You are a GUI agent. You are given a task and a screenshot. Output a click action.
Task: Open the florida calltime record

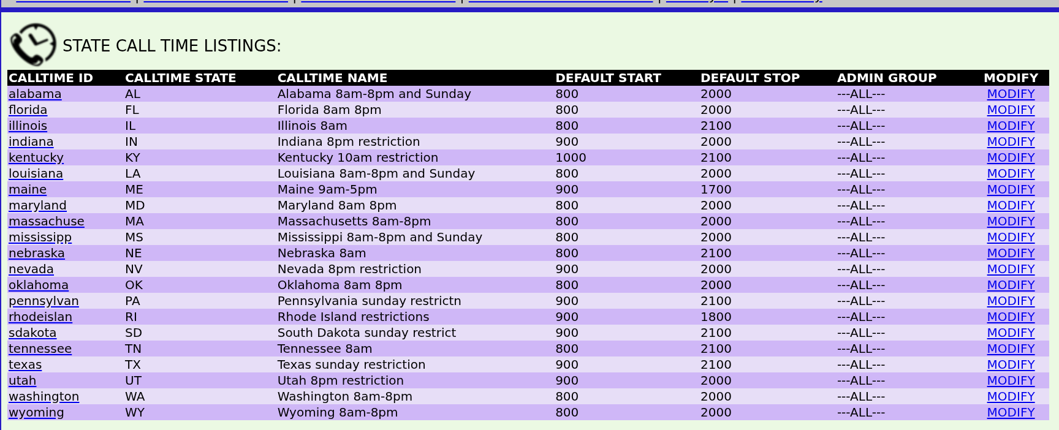point(28,110)
